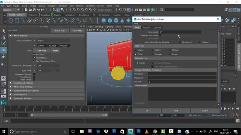Choose the String data type
Image resolution: width=241 pixels, height=135 pixels.
point(170,50)
